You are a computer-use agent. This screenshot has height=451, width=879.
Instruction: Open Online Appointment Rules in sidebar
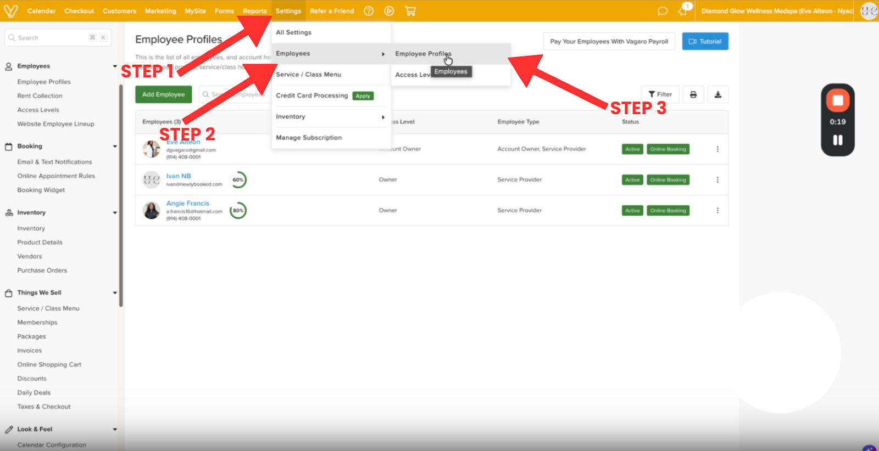56,176
